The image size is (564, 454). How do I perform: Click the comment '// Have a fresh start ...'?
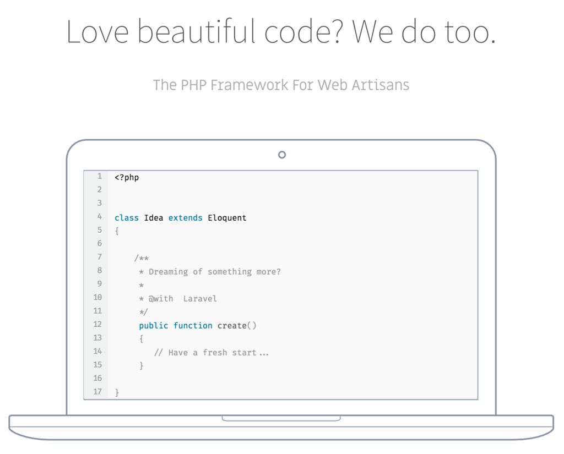[x=211, y=353]
